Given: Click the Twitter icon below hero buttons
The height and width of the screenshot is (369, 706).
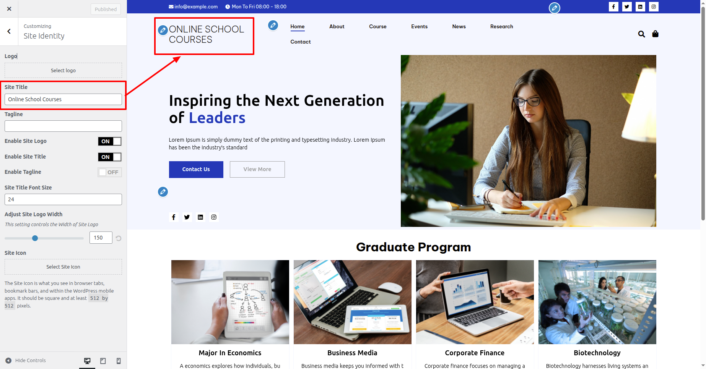Looking at the screenshot, I should (187, 217).
